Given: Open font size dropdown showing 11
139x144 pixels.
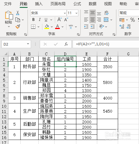Looking at the screenshot, I should click(76, 13).
